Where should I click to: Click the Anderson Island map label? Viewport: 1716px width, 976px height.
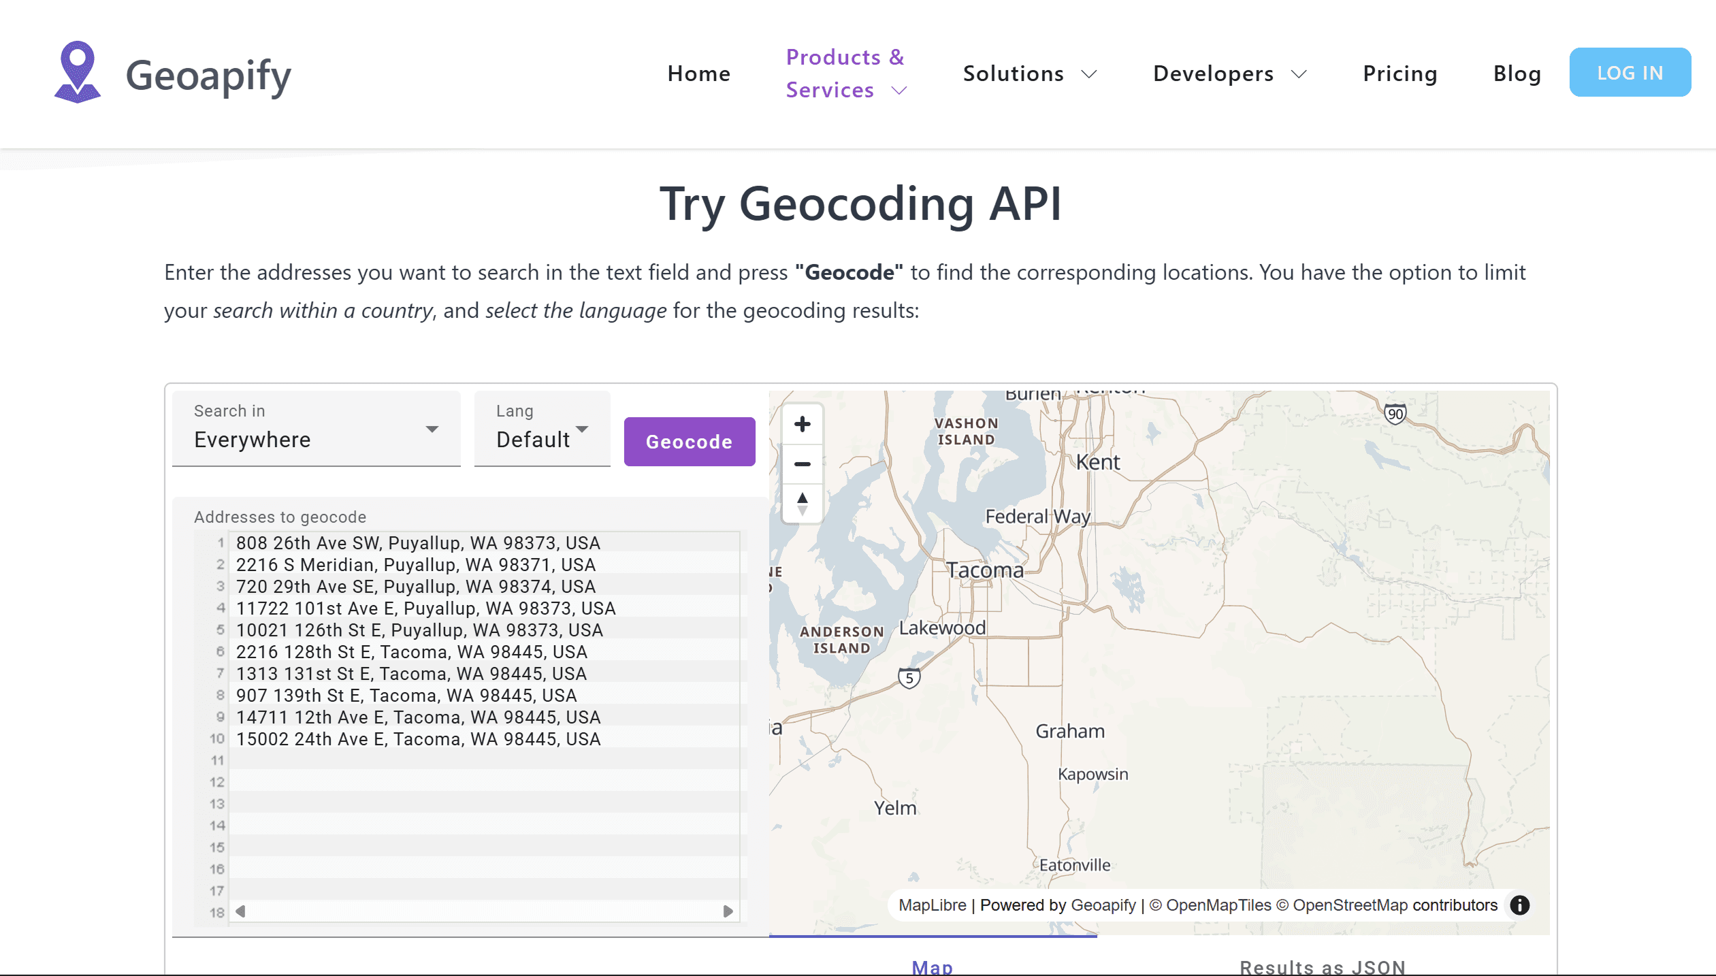[842, 640]
